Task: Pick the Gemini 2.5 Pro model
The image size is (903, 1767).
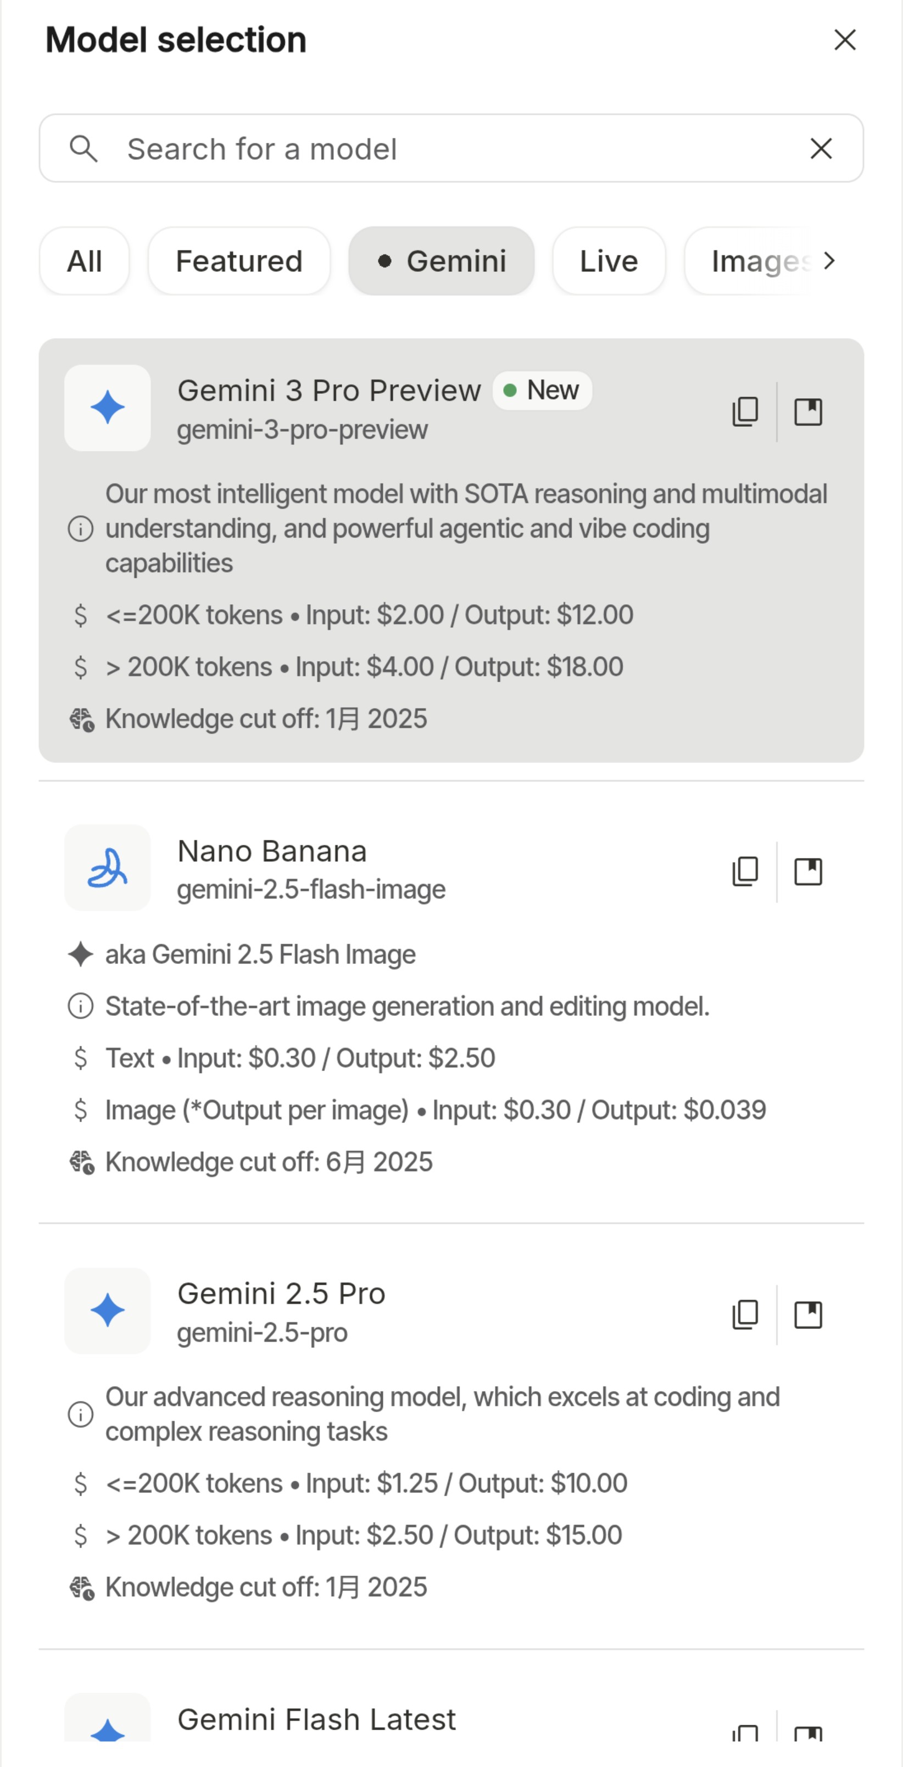Action: 281,1294
